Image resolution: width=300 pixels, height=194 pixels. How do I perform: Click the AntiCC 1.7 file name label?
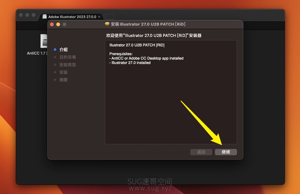click(37, 53)
